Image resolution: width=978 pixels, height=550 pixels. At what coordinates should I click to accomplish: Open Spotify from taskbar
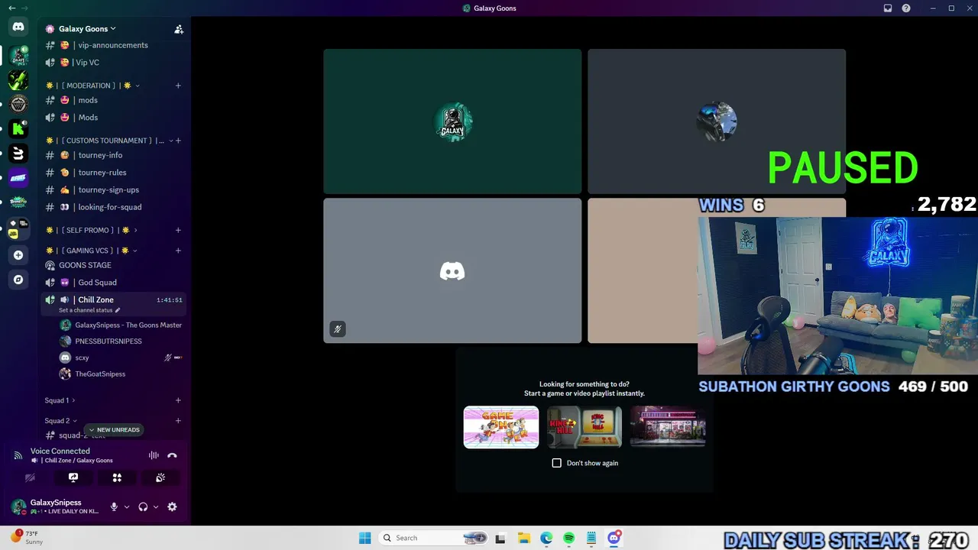pyautogui.click(x=569, y=538)
